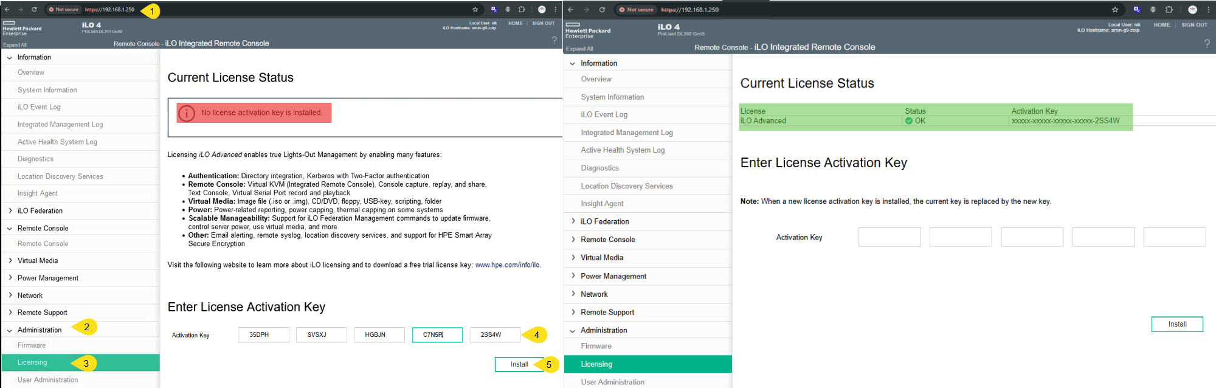Reload the page in the left browser window

[x=34, y=10]
